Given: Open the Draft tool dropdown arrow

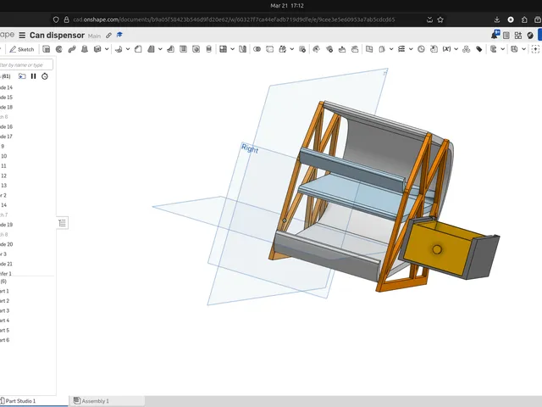Looking at the screenshot, I should pyautogui.click(x=160, y=49).
